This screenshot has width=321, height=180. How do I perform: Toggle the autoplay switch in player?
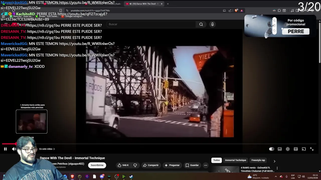pyautogui.click(x=272, y=149)
